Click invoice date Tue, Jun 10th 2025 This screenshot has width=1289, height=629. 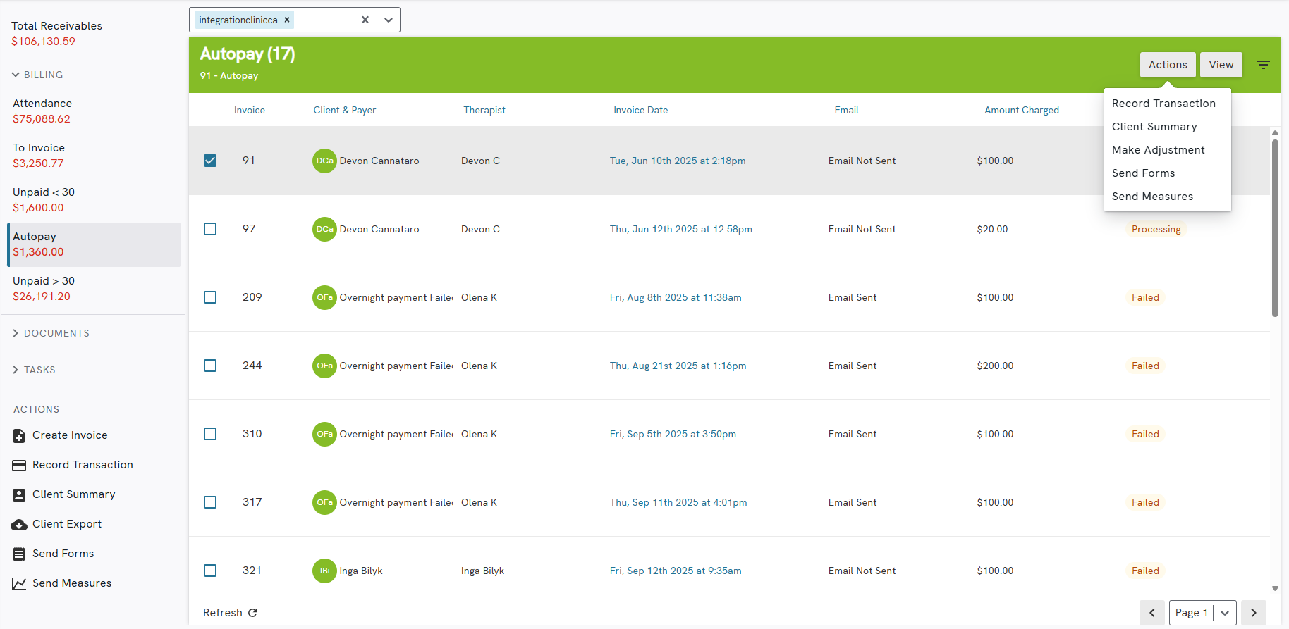tap(678, 161)
